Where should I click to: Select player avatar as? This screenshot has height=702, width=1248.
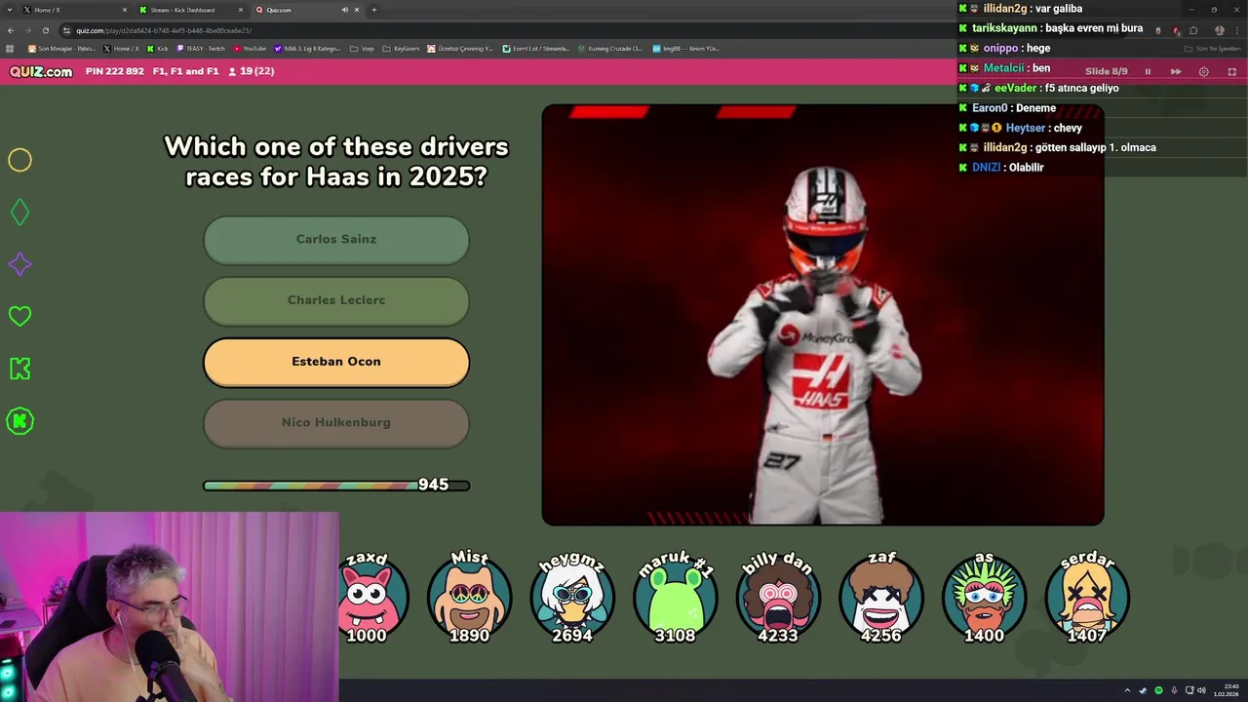(984, 597)
